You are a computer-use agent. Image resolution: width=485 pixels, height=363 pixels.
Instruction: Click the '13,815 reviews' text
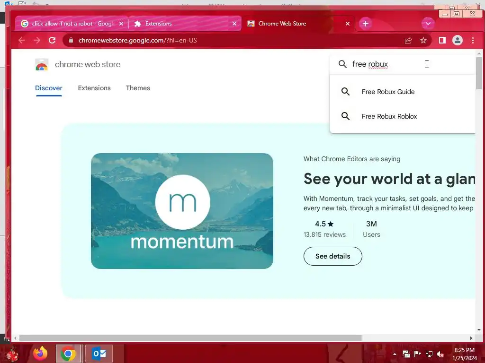pyautogui.click(x=324, y=234)
